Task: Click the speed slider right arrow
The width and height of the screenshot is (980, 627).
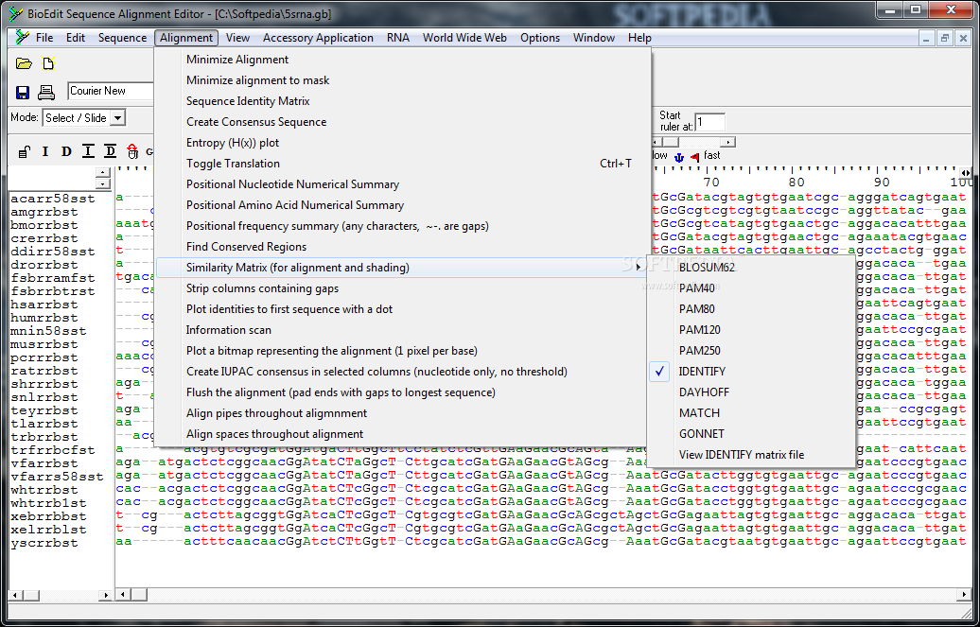Action: coord(727,143)
